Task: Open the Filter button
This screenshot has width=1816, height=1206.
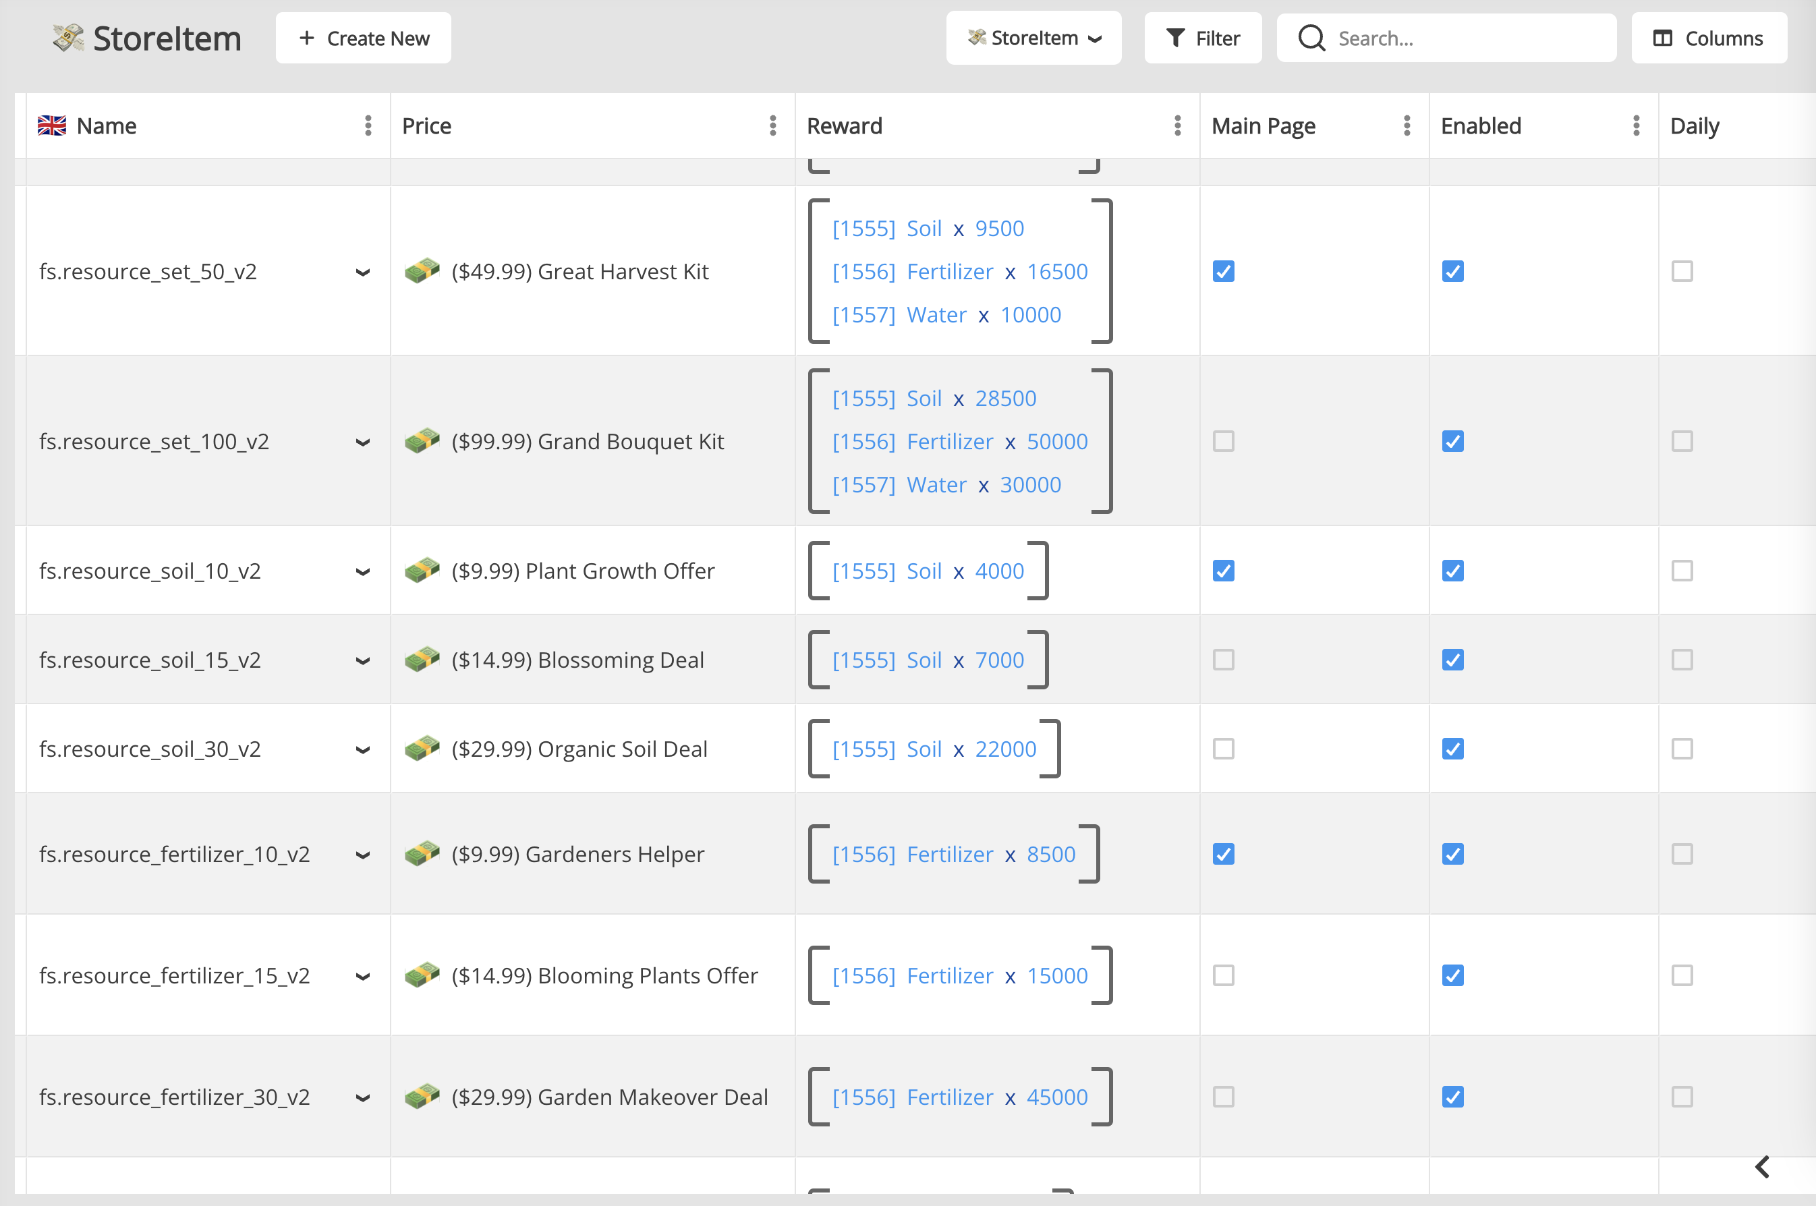Action: 1202,38
